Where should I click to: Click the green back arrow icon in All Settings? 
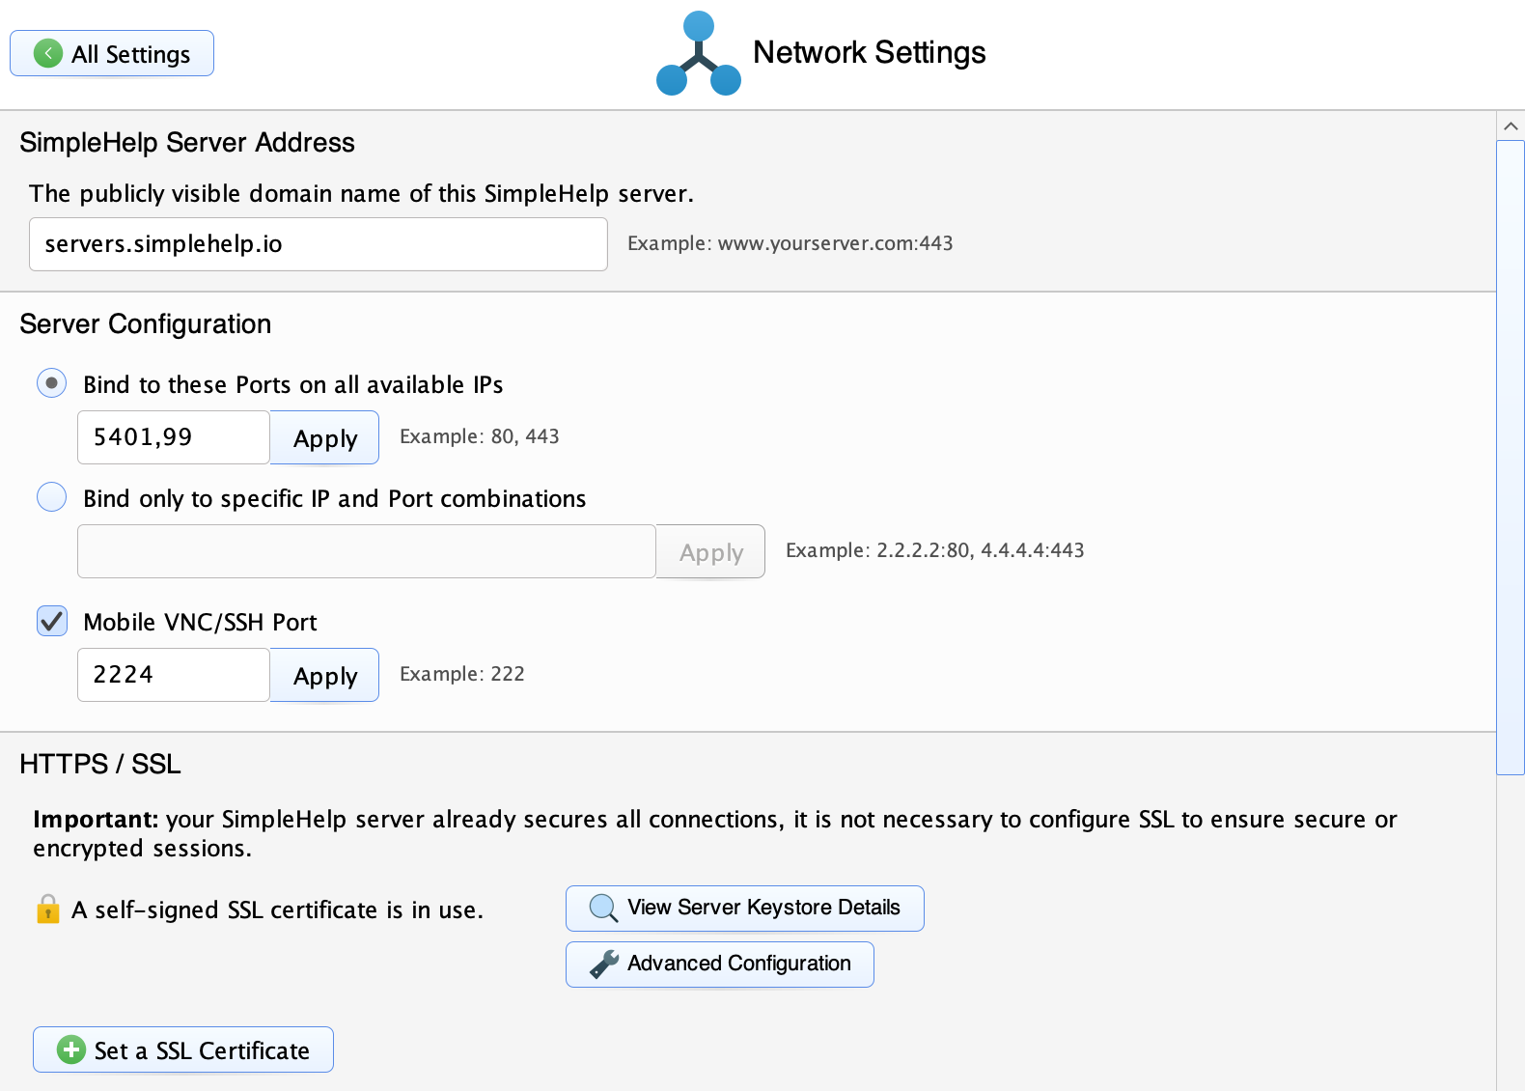tap(48, 53)
